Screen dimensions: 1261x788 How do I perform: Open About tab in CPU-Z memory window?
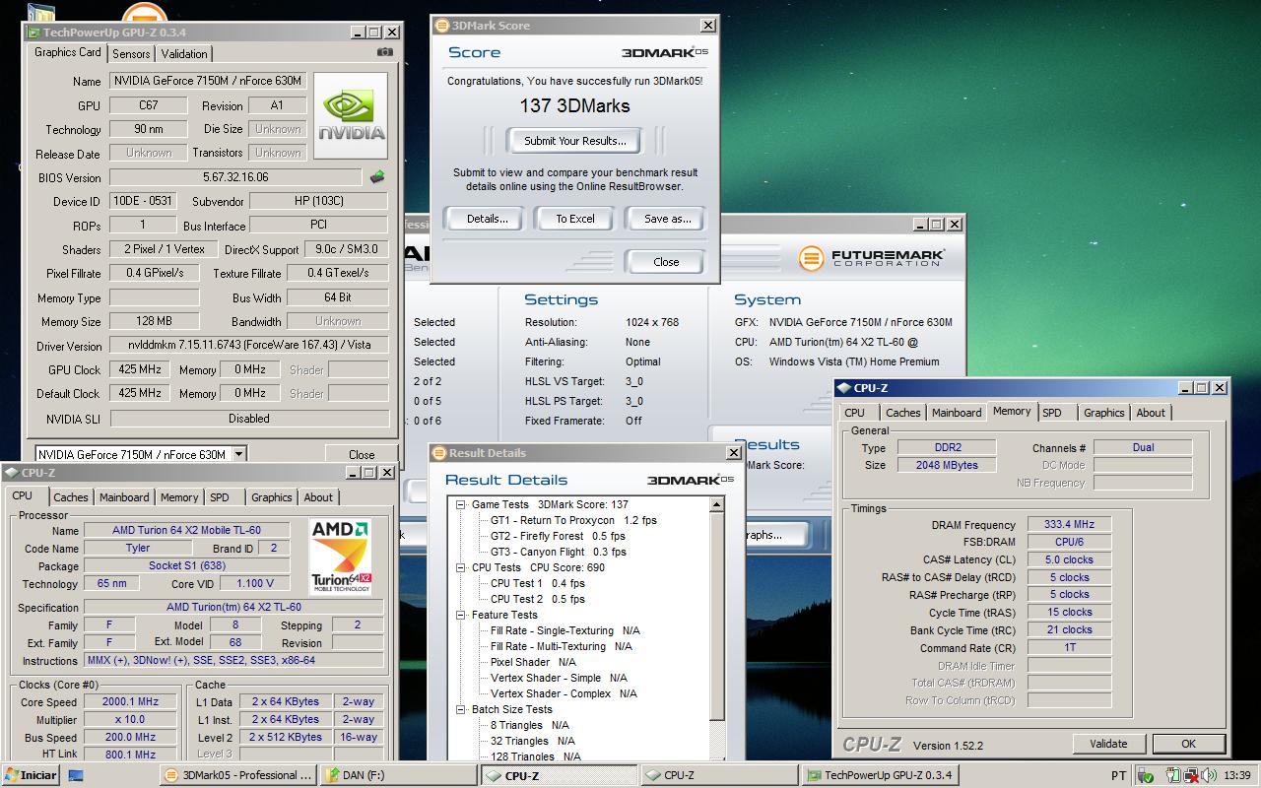click(x=1151, y=413)
